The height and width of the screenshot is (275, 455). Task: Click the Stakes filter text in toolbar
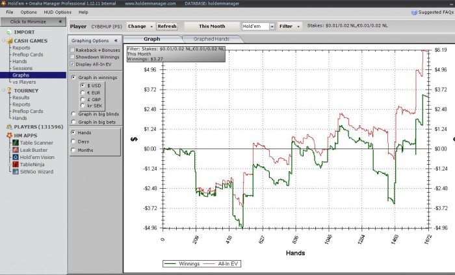[347, 25]
